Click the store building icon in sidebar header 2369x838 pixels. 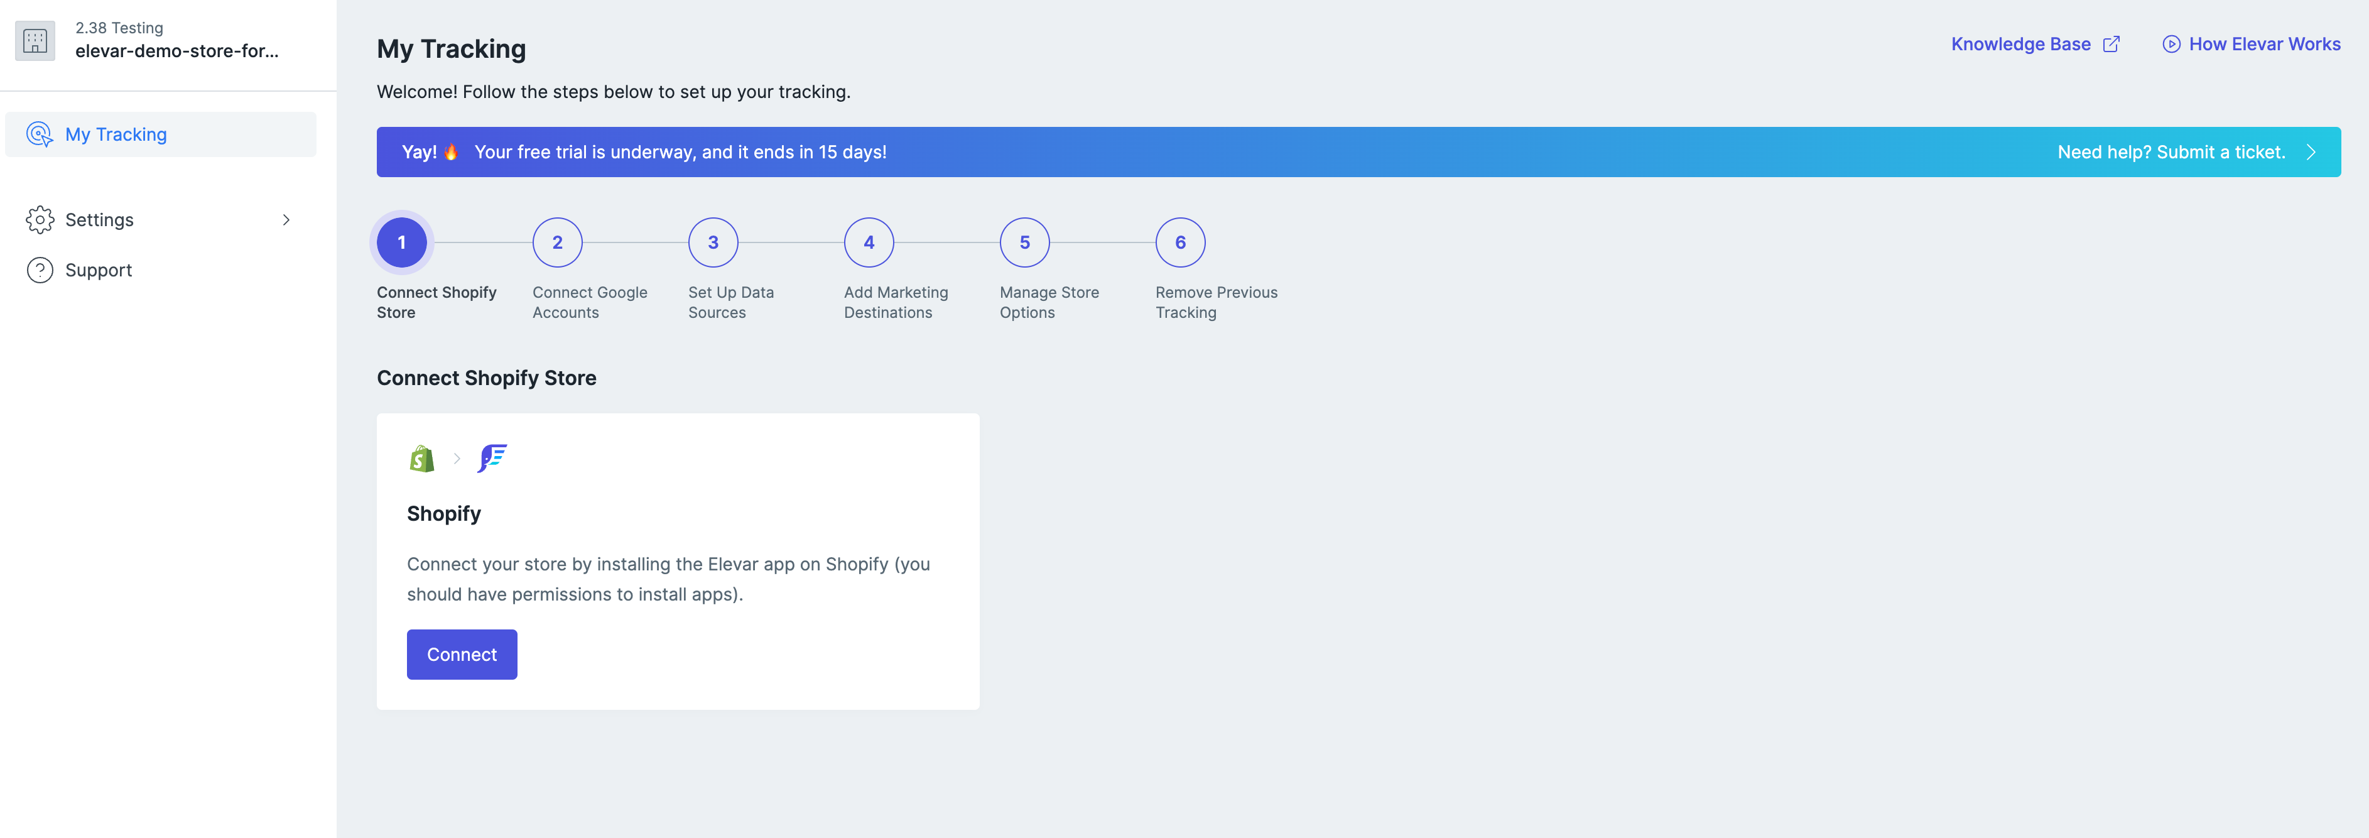pyautogui.click(x=35, y=40)
